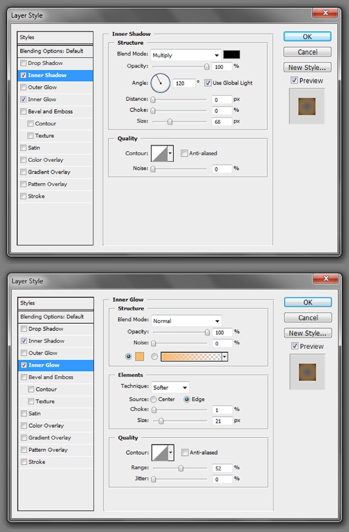349x532 pixels.
Task: Select the Center source radio button
Action: click(153, 399)
